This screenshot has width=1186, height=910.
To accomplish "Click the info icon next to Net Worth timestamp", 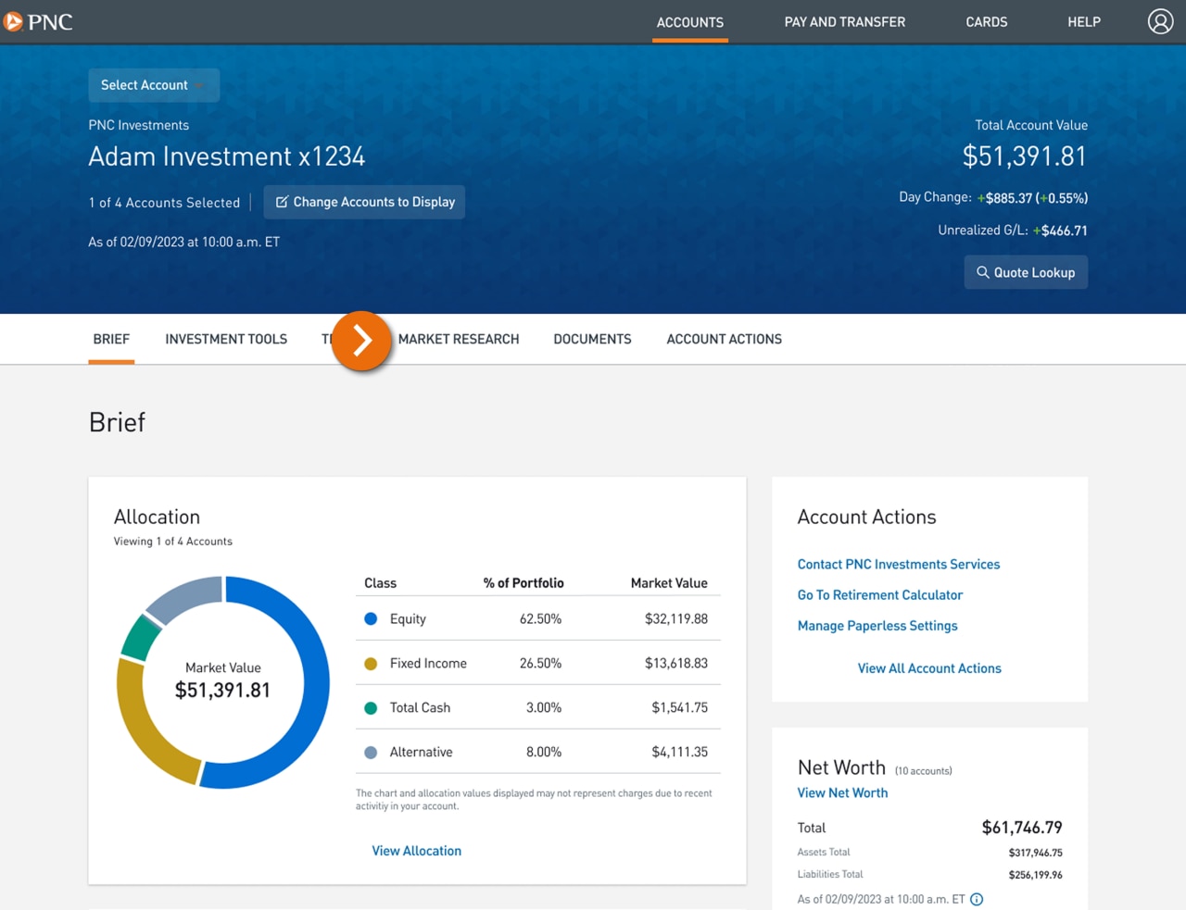I will 977,899.
